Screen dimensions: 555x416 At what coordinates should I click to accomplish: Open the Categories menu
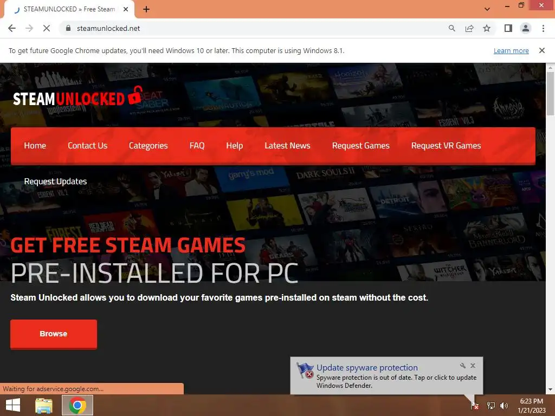click(149, 146)
